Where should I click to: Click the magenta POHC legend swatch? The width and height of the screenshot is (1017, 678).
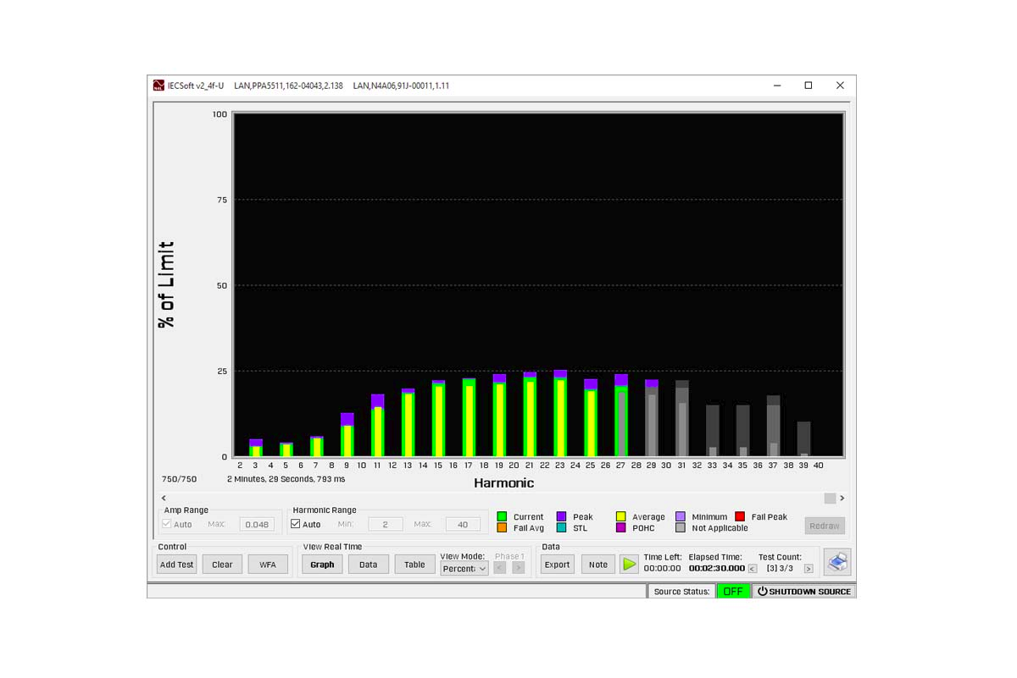pos(620,528)
